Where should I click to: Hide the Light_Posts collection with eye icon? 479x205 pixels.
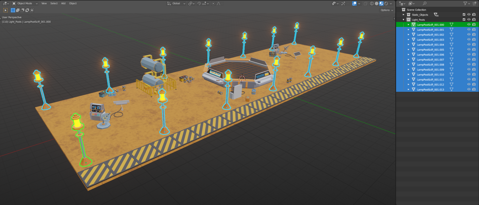[469, 20]
